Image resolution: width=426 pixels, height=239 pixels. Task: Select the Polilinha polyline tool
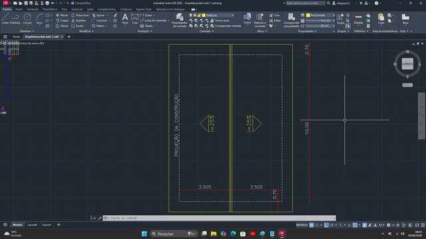[15, 19]
